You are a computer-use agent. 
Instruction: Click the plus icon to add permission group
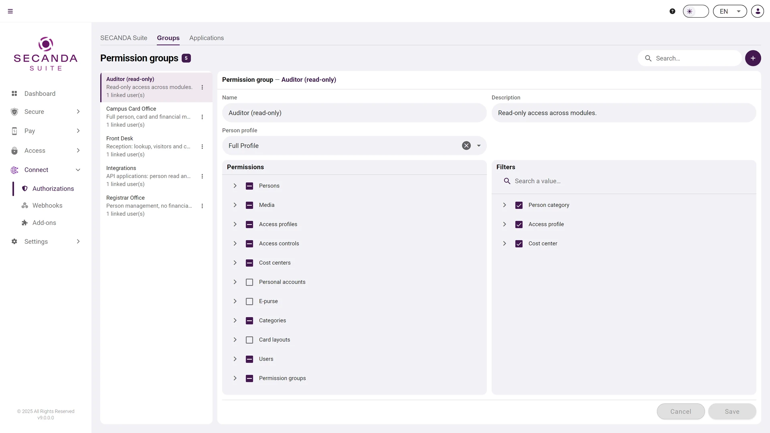753,58
